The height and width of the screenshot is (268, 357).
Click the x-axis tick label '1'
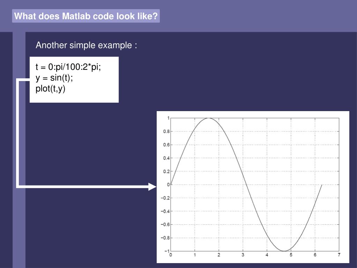pyautogui.click(x=195, y=255)
